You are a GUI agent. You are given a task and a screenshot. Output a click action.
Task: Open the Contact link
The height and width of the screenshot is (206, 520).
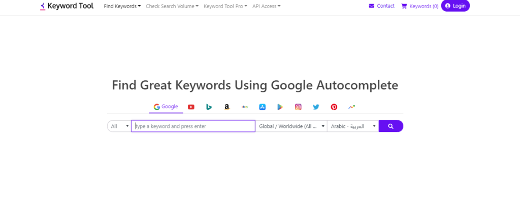coord(382,6)
